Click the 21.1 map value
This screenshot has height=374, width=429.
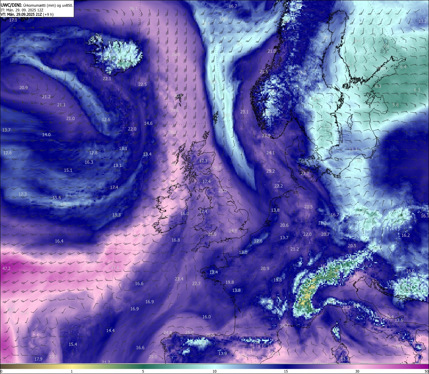click(61, 105)
